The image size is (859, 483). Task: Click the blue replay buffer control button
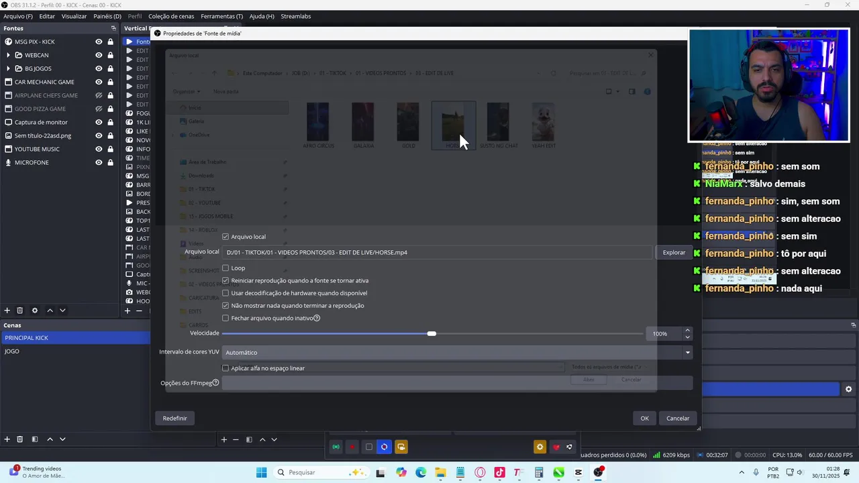[384, 447]
